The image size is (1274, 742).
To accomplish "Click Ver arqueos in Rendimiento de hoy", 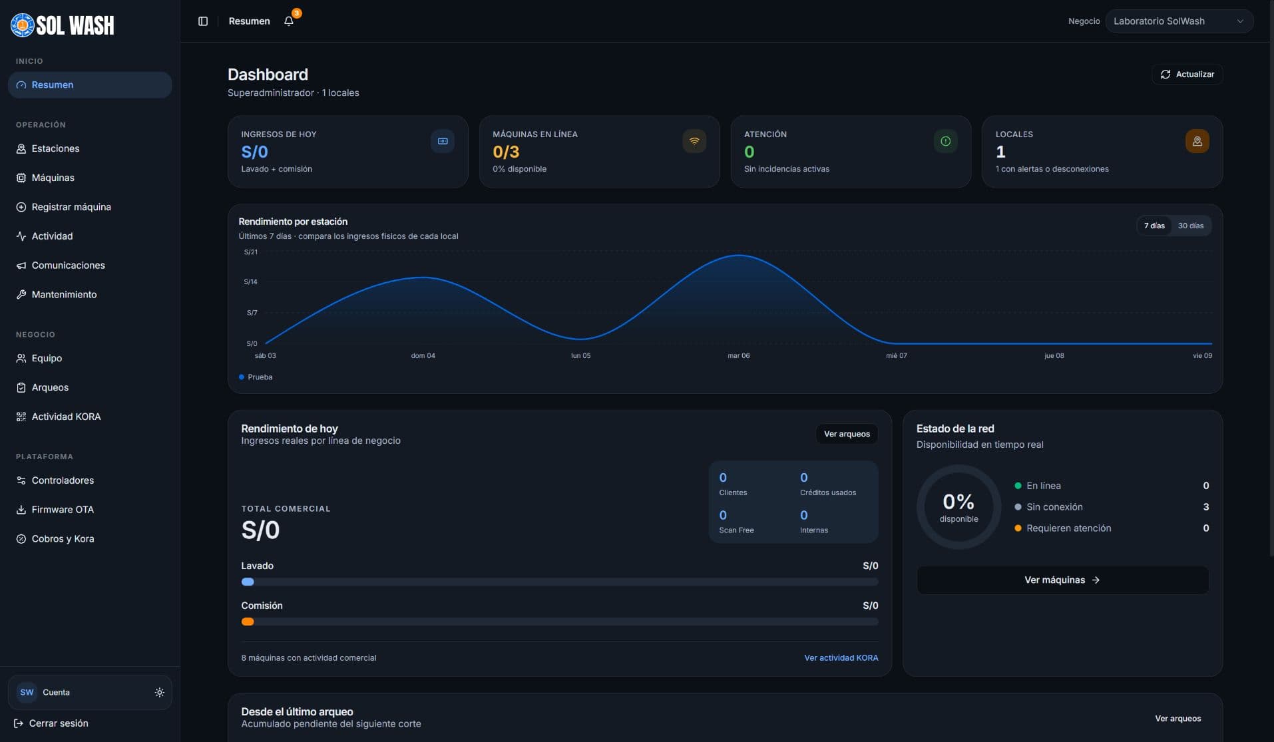I will pyautogui.click(x=847, y=434).
